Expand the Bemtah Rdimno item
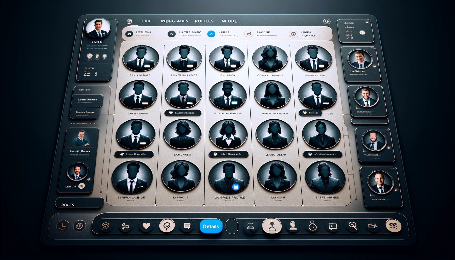455x260 pixels. (85, 113)
